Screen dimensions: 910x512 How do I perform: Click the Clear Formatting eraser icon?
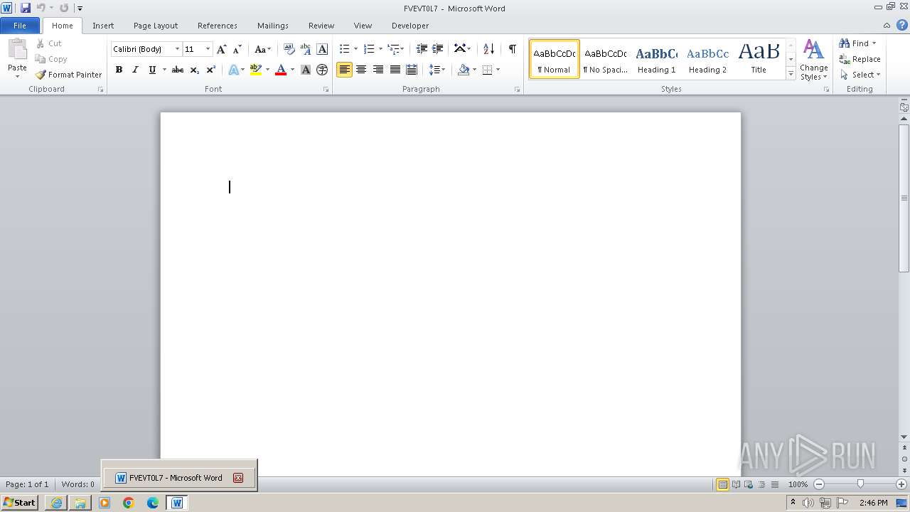289,49
